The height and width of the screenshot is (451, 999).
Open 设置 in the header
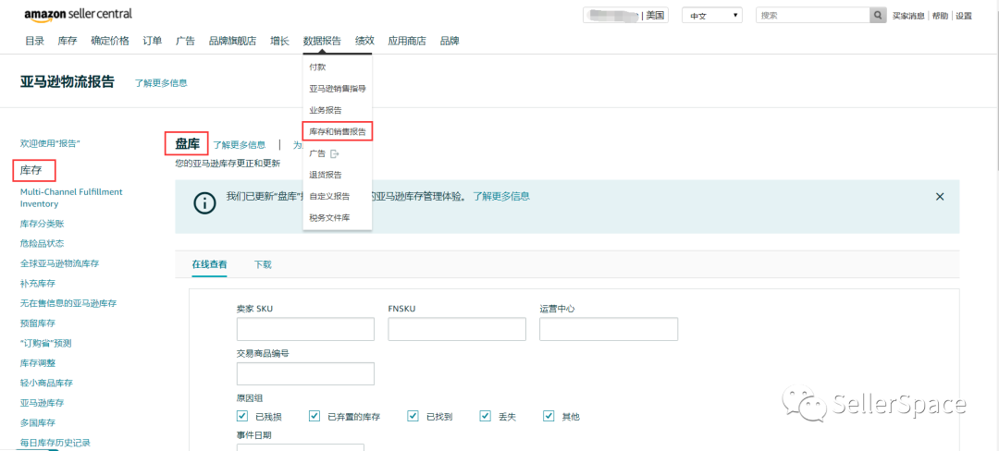point(964,16)
